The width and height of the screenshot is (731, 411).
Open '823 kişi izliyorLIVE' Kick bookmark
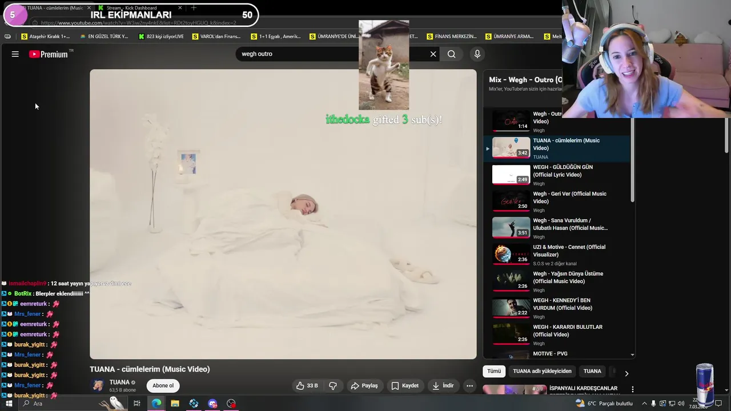pos(161,37)
